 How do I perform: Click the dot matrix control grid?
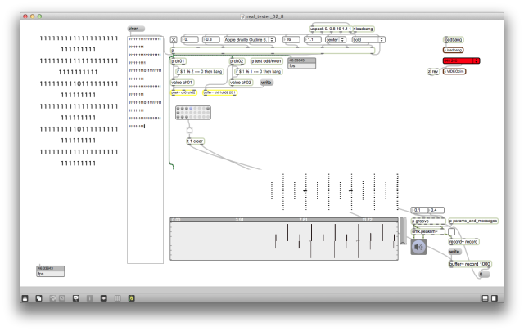coord(193,113)
